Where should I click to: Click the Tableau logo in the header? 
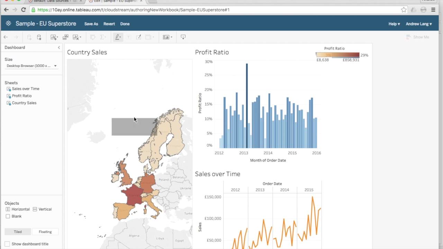tap(8, 24)
